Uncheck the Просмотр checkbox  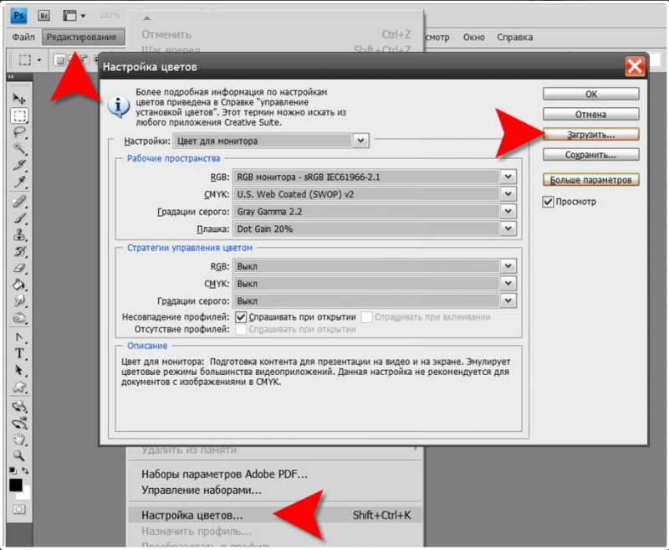(548, 202)
